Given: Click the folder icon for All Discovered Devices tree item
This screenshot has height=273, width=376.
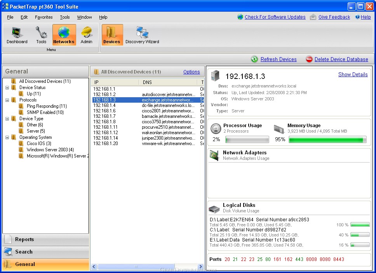Looking at the screenshot, I should coord(14,81).
